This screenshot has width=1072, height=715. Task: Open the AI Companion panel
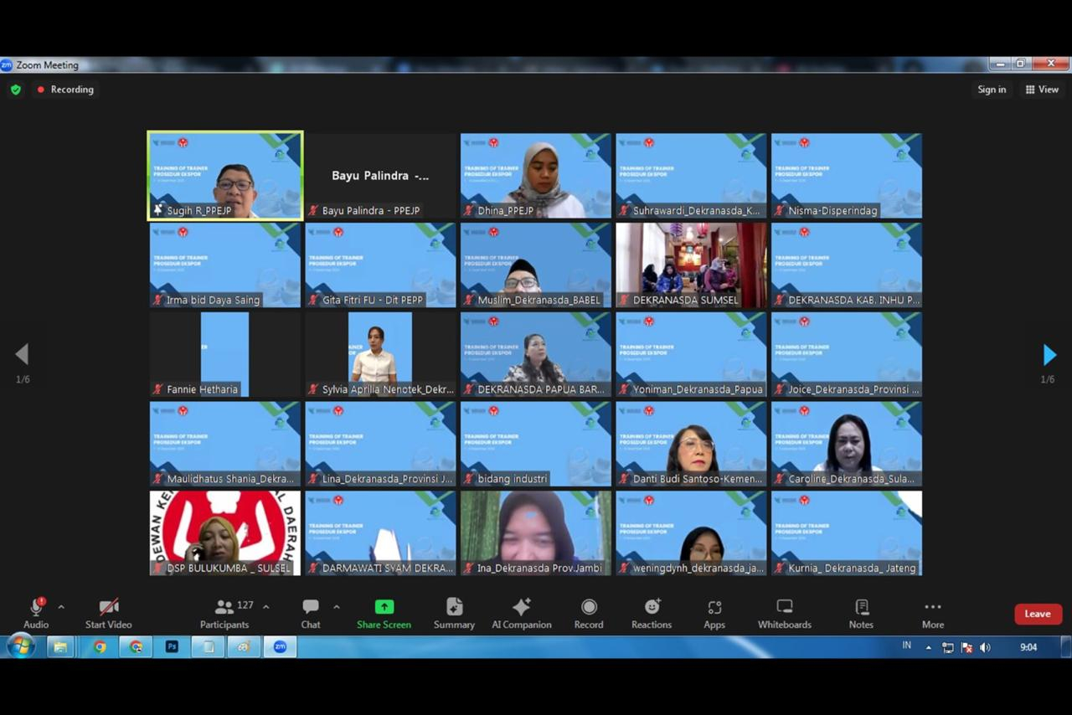point(521,613)
